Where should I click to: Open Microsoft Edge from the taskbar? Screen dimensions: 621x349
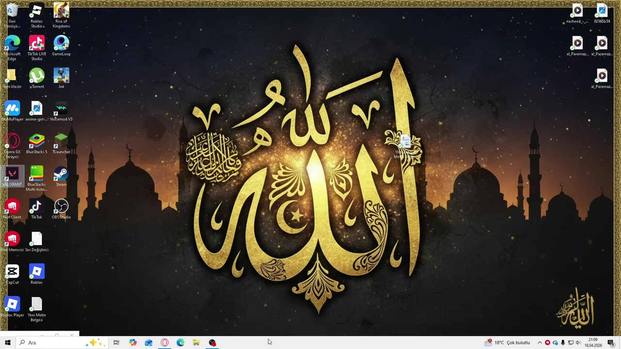(180, 343)
